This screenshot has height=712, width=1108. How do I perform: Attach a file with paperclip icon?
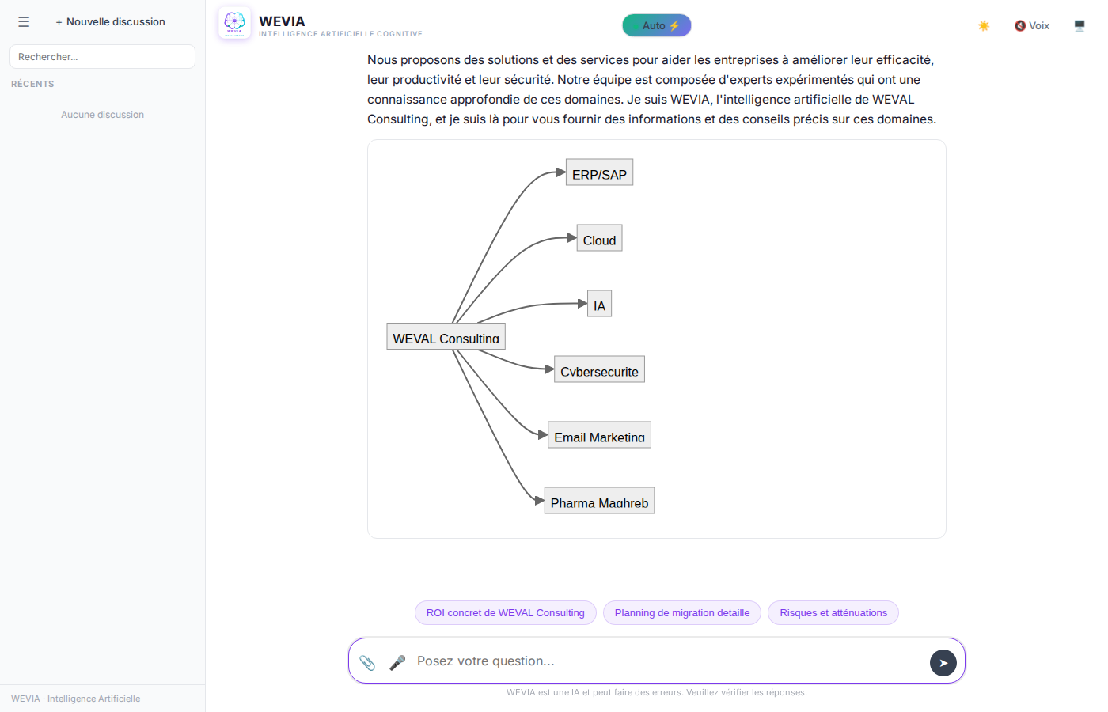(367, 662)
